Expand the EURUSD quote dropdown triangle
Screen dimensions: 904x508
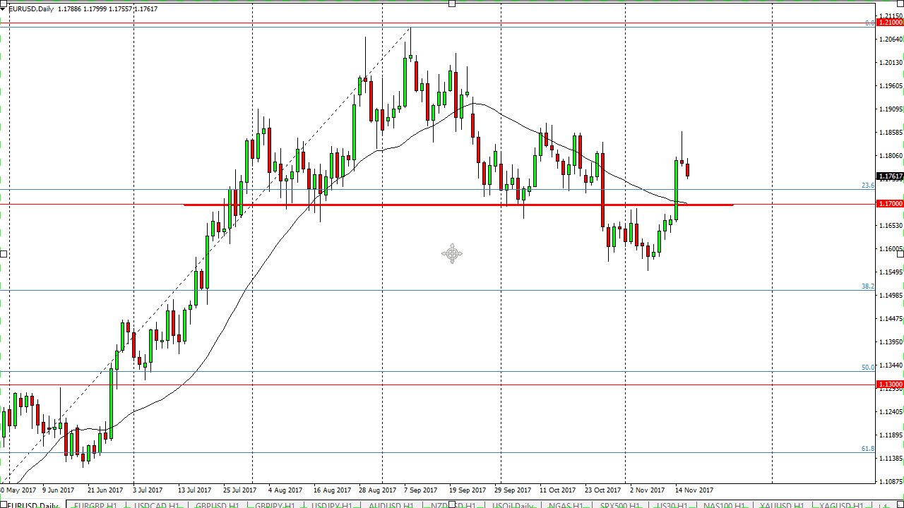click(4, 9)
